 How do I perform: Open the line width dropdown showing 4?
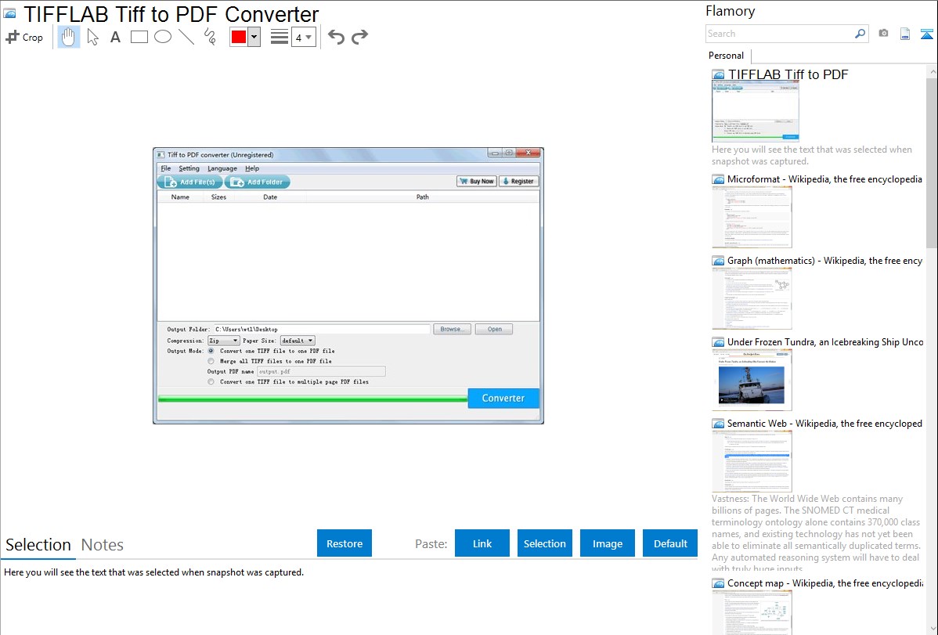point(304,38)
